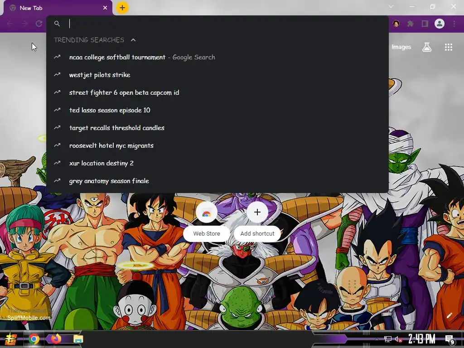This screenshot has height=348, width=464.
Task: Open the Web Store shortcut
Action: click(x=207, y=222)
